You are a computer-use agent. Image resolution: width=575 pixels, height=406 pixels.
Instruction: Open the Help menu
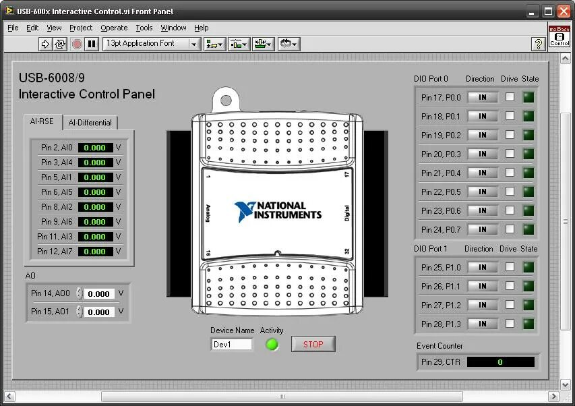point(202,28)
